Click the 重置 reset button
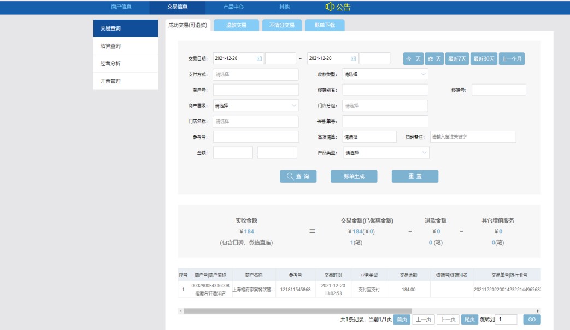The height and width of the screenshot is (330, 570). [415, 176]
